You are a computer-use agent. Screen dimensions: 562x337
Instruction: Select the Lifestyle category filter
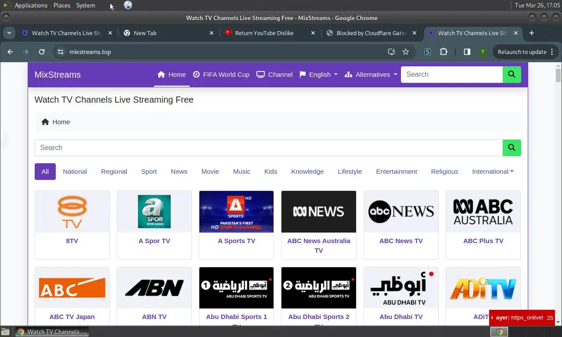tap(350, 172)
